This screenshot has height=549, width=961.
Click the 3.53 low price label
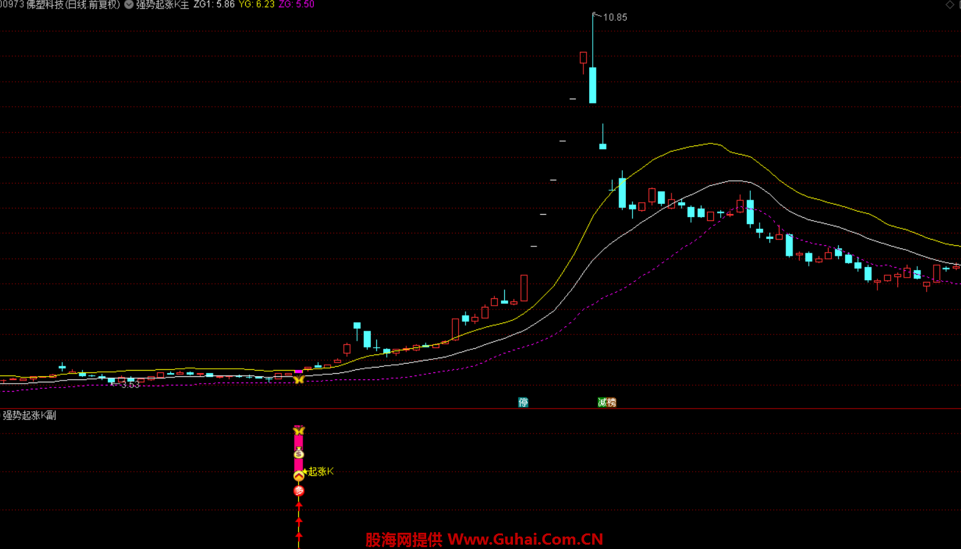pyautogui.click(x=130, y=385)
